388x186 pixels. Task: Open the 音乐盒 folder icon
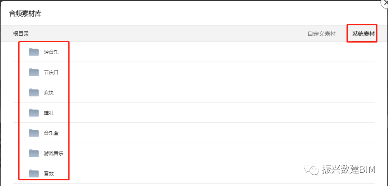(34, 133)
